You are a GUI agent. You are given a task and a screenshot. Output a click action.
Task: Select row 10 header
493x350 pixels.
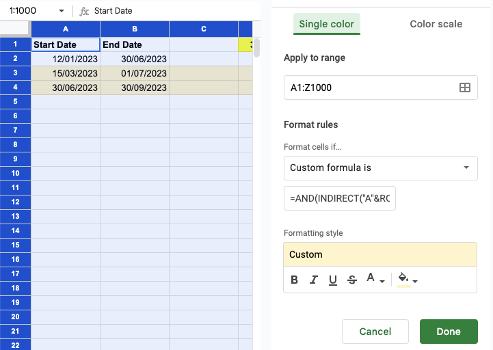(15, 173)
